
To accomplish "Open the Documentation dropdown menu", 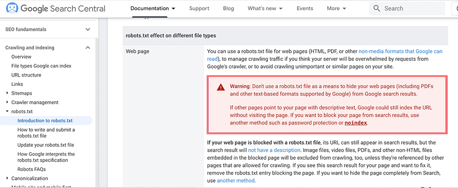I will 153,9.
